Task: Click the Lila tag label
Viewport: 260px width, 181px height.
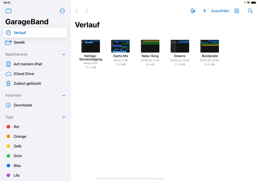Action: (x=17, y=175)
